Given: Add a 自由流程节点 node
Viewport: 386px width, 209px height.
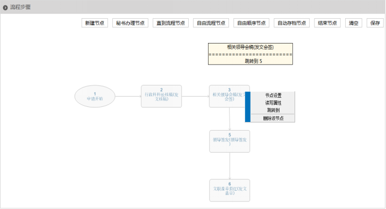Looking at the screenshot, I should tap(211, 23).
